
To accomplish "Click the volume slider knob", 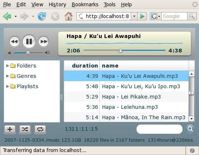I will coord(28,53).
